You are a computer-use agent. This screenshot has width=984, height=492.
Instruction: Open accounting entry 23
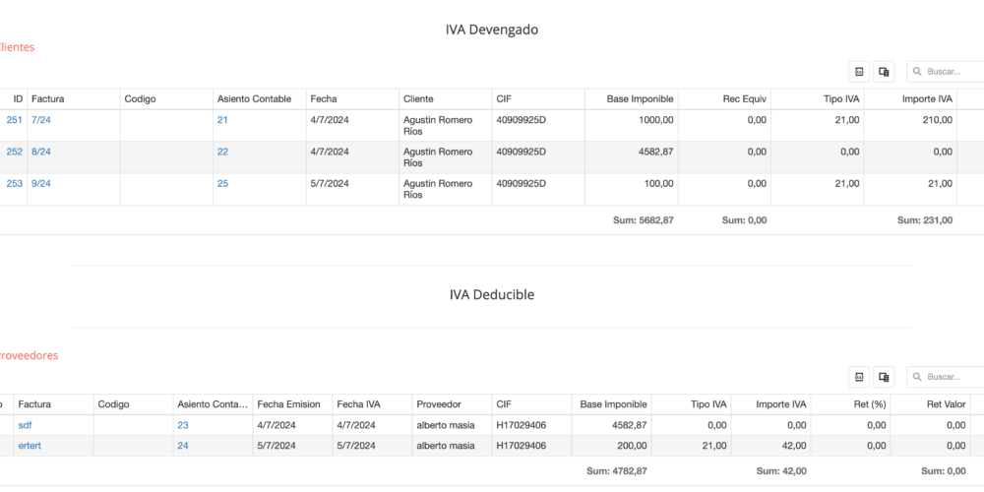click(183, 425)
